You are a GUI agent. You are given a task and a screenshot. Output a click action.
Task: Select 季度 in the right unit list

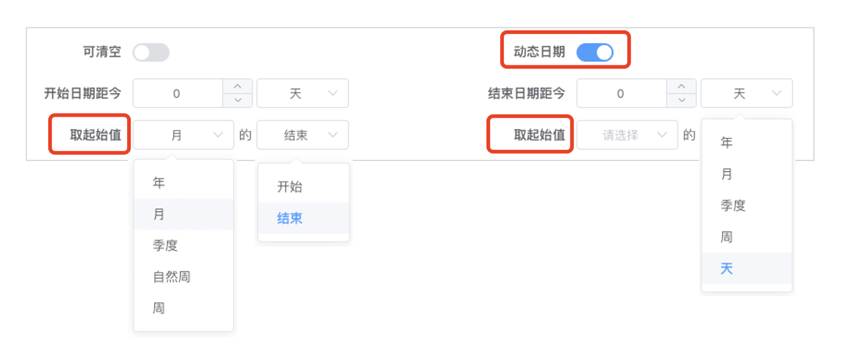click(x=747, y=205)
